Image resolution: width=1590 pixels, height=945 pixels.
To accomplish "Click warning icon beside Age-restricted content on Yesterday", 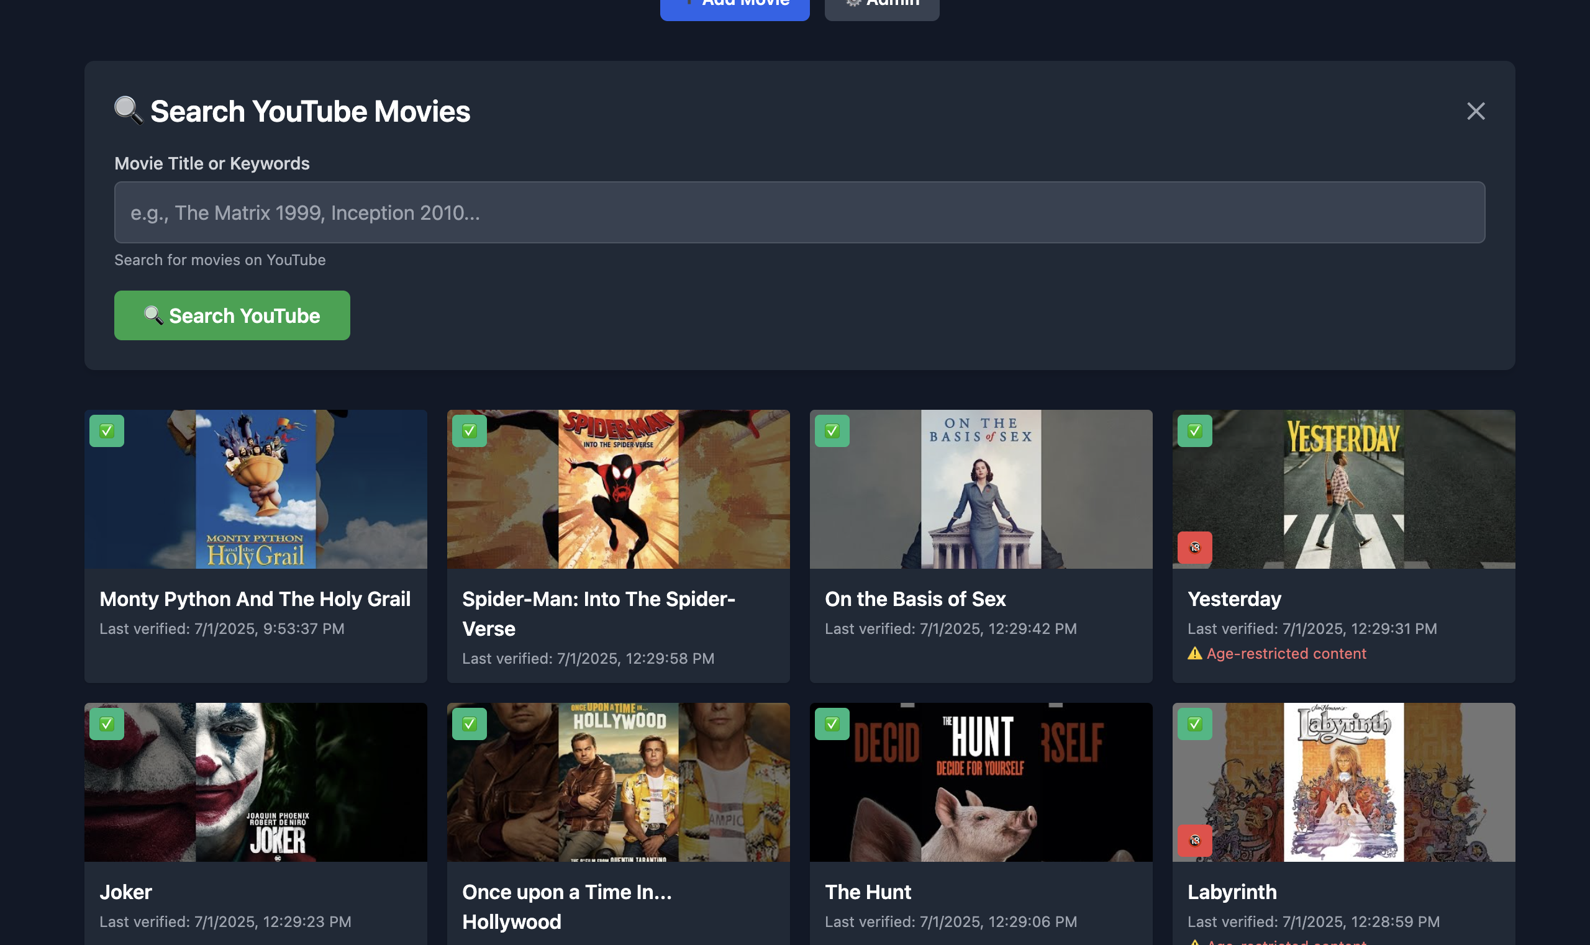I will click(x=1194, y=653).
